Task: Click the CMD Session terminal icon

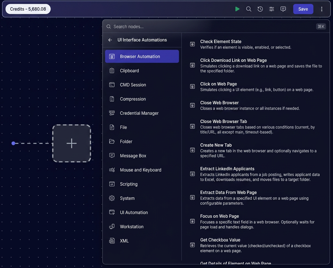Action: tap(112, 85)
